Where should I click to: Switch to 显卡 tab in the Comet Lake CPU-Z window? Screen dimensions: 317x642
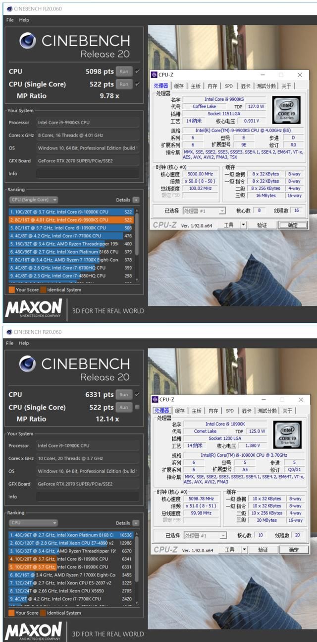(246, 411)
